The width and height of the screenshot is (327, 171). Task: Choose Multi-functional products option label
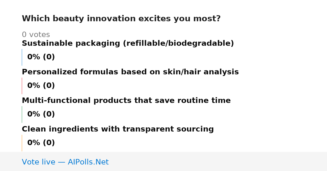click(x=126, y=101)
